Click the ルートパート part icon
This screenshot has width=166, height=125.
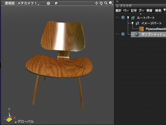[133, 18]
